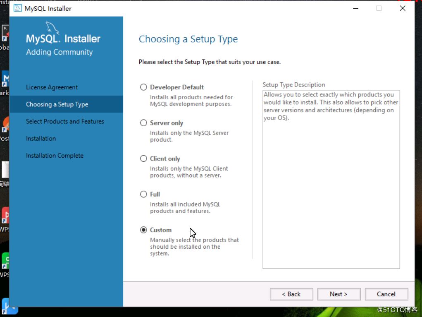This screenshot has height=317, width=422.
Task: Click the Installation step in sidebar
Action: tap(41, 138)
